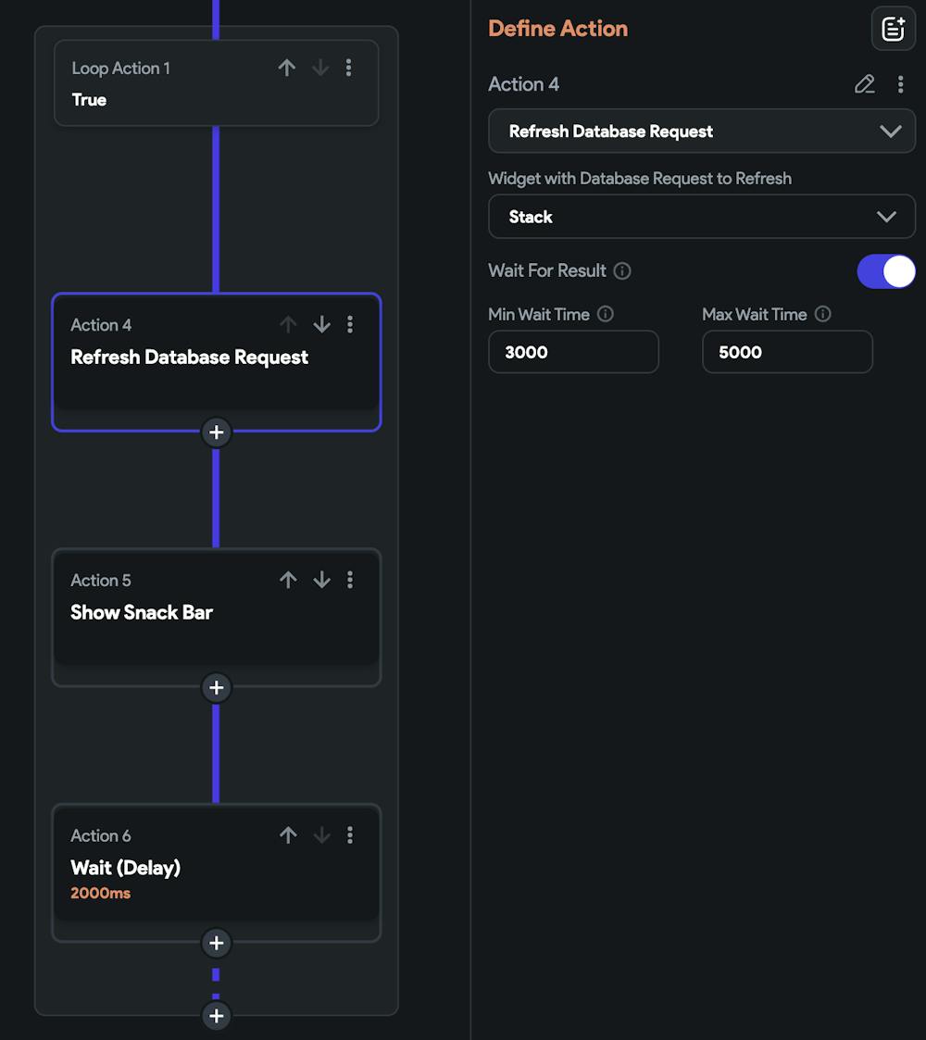Rename Action 4 with pencil icon

pyautogui.click(x=864, y=84)
